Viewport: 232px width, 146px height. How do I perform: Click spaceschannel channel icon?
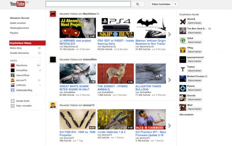pyautogui.click(x=183, y=60)
